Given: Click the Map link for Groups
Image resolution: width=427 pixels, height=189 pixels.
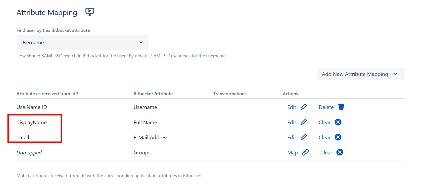Looking at the screenshot, I should (292, 153).
